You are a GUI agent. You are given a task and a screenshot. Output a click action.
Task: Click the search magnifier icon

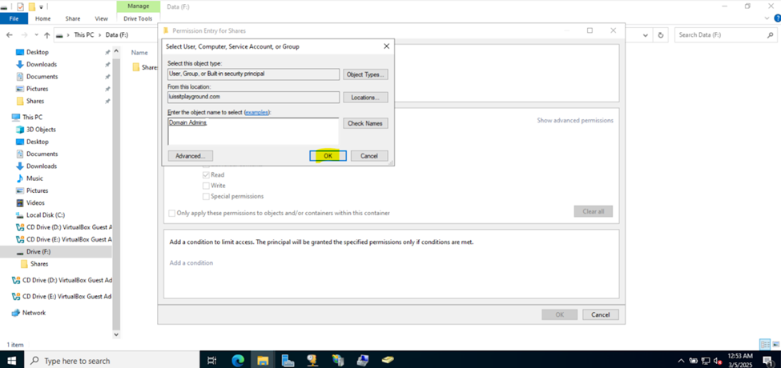(x=769, y=35)
